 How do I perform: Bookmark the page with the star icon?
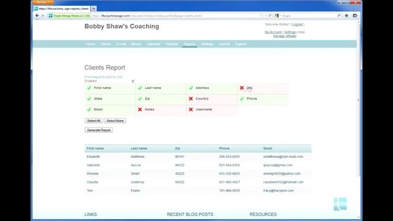262,15
